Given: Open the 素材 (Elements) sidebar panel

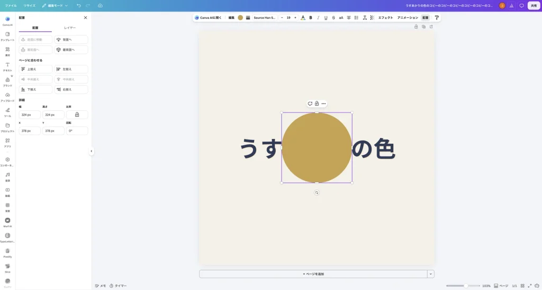Looking at the screenshot, I should pyautogui.click(x=7, y=51).
